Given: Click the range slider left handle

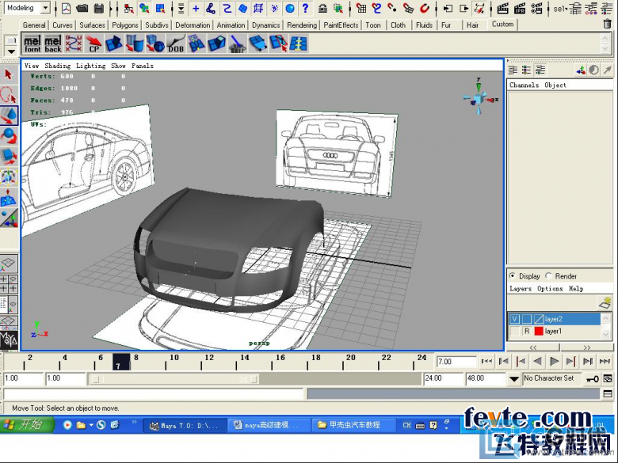Looking at the screenshot, I should pyautogui.click(x=94, y=379).
